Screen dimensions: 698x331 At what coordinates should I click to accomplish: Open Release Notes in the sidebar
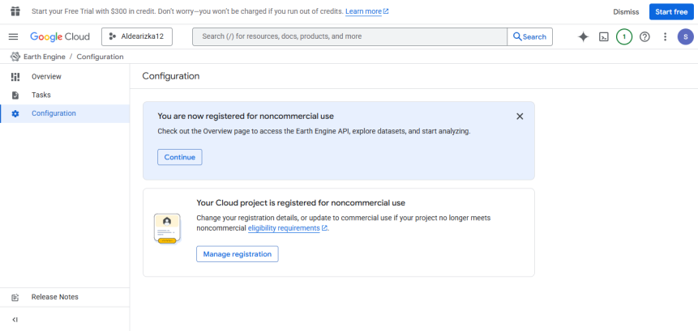[x=65, y=297]
